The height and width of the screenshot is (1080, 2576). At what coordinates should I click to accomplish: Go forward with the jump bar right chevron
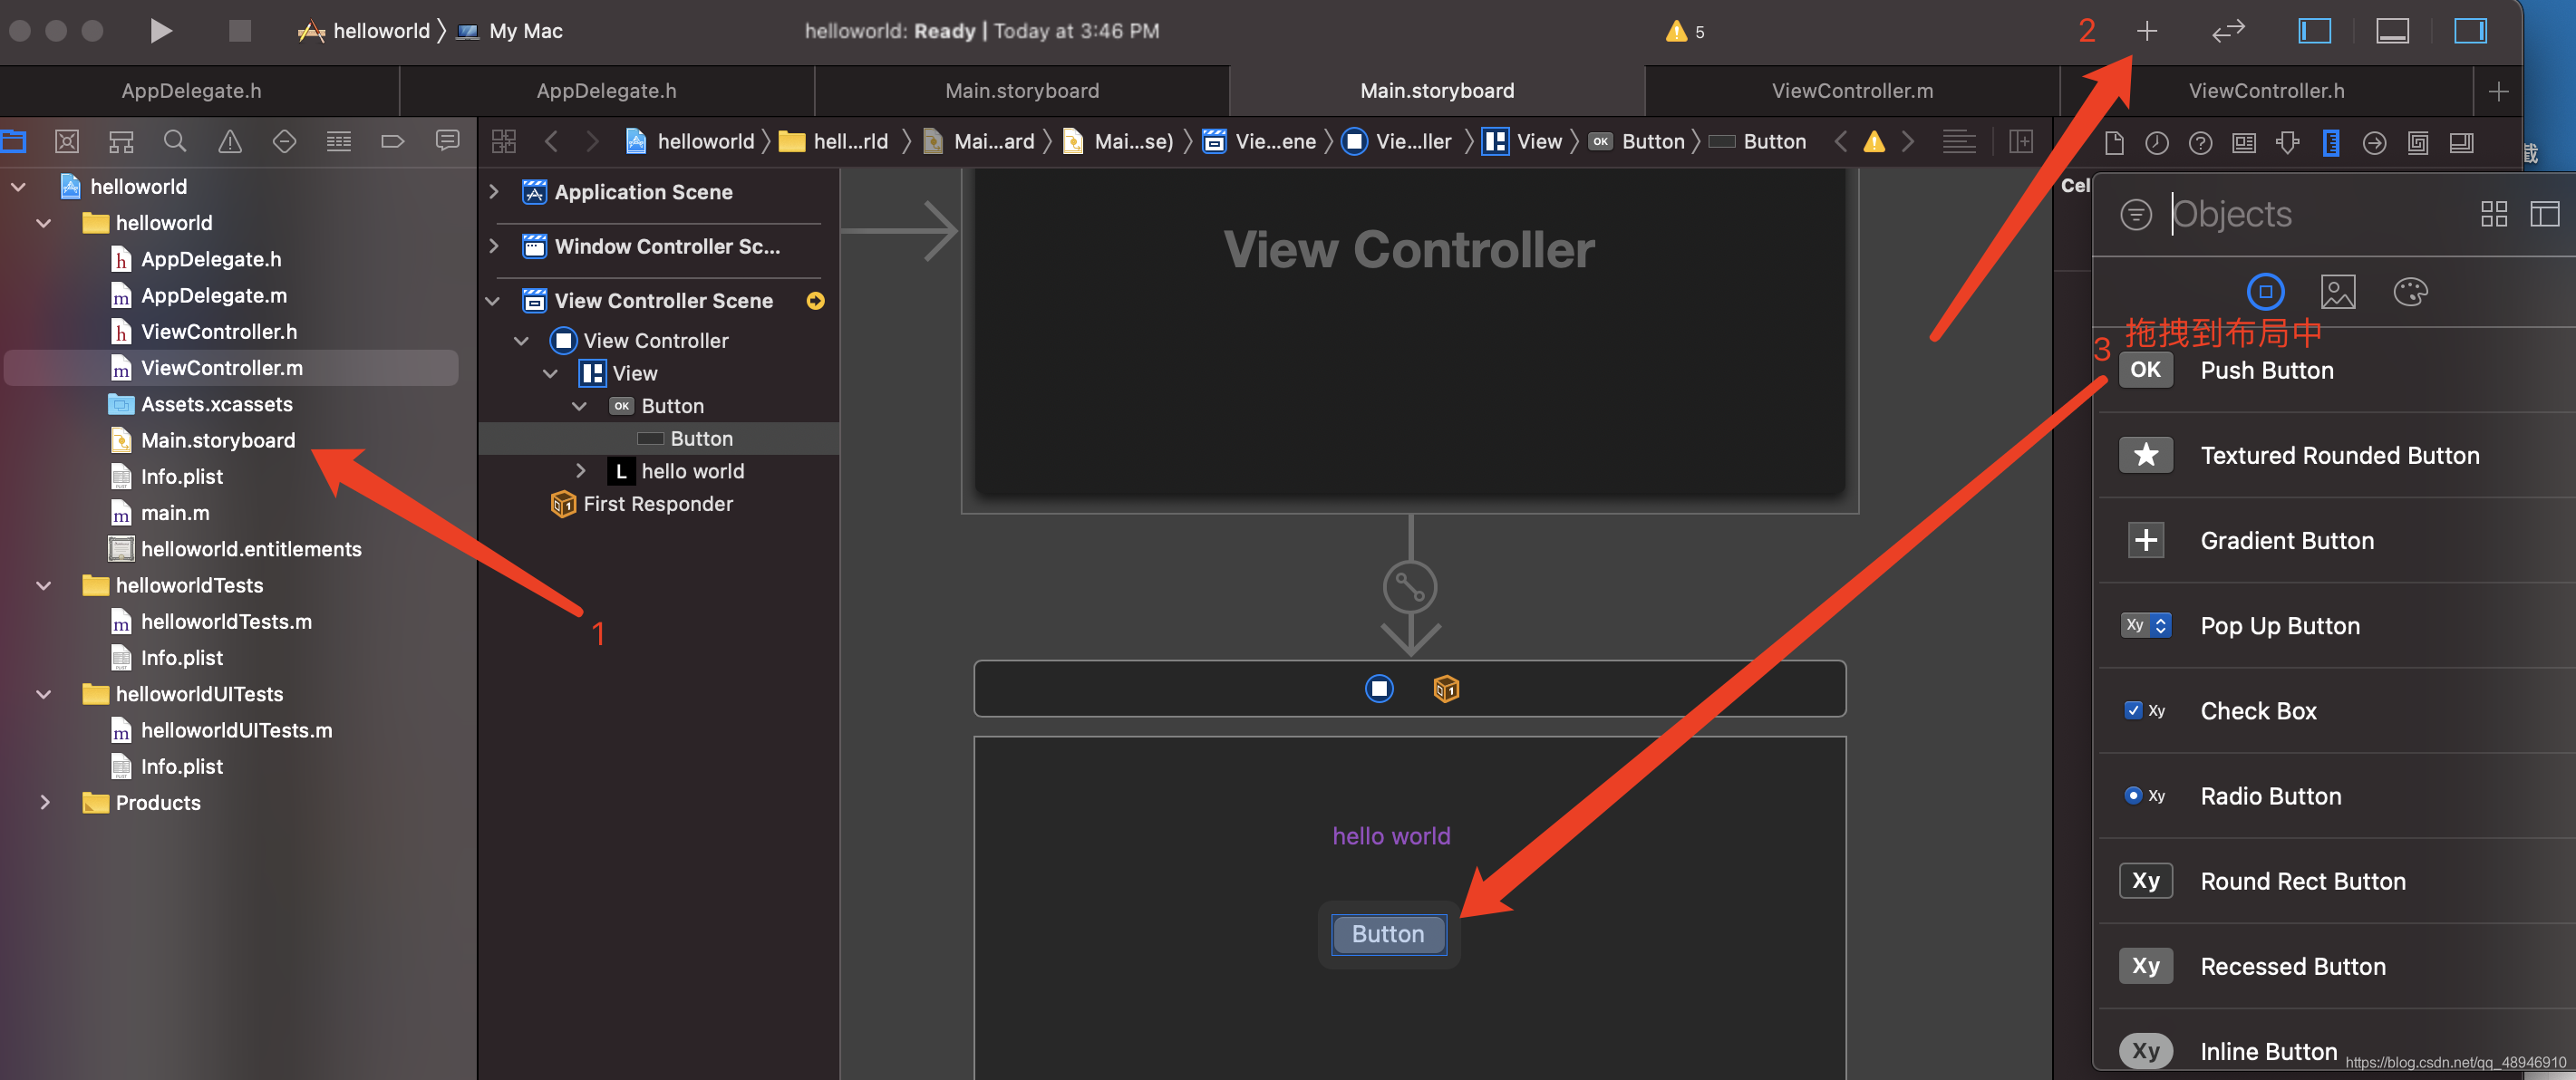592,141
